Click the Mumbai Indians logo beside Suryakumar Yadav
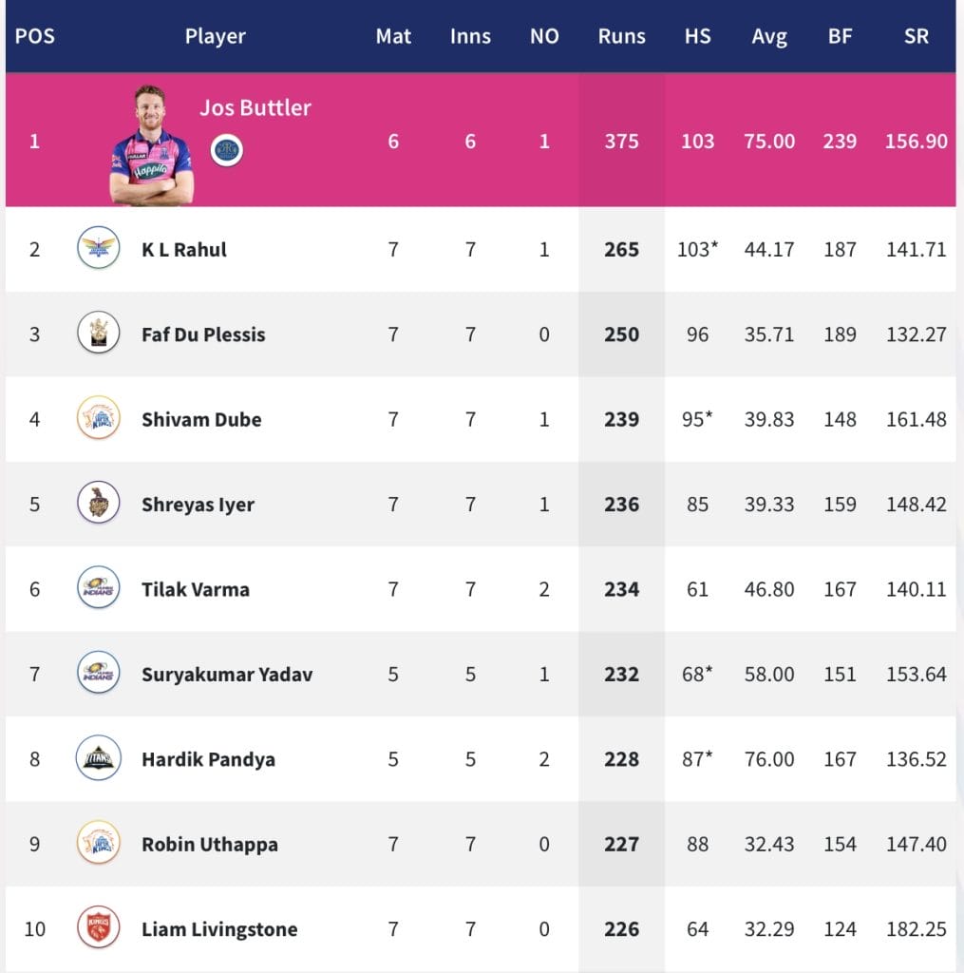The height and width of the screenshot is (973, 964). click(x=99, y=674)
